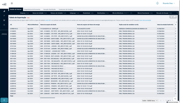180x103 pixels.
Task: Open the Empresa filter
Action: [x=24, y=13]
